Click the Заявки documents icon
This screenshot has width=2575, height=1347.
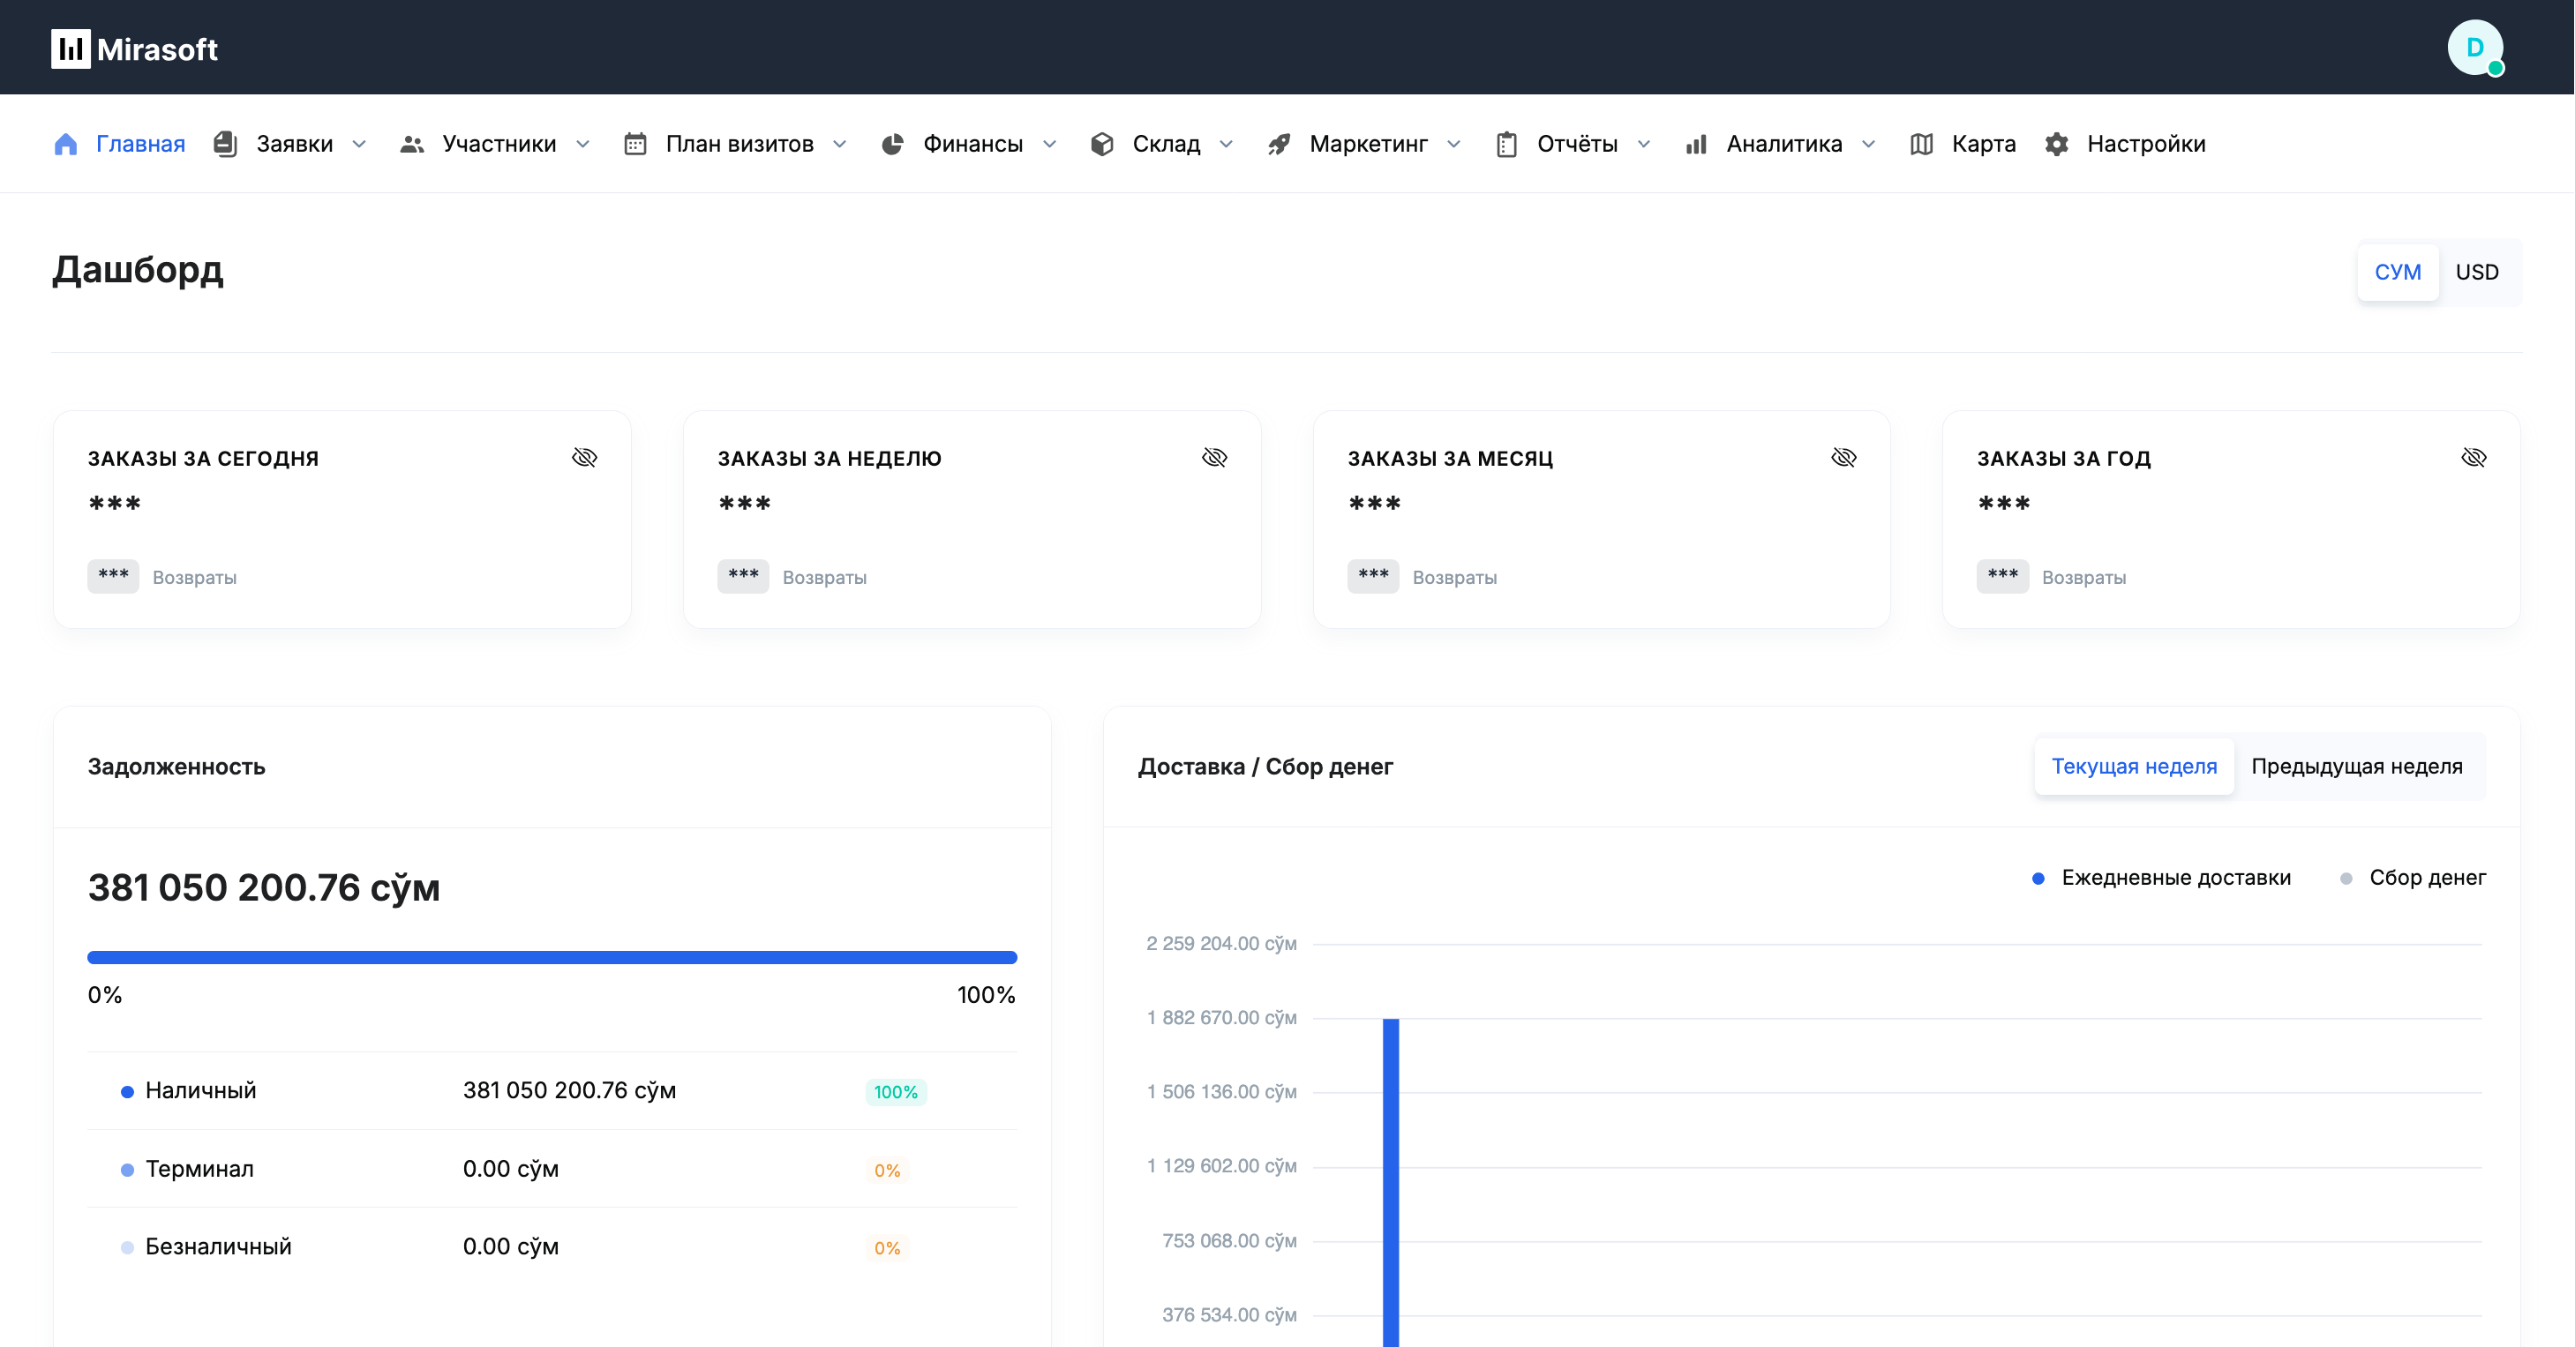226,144
